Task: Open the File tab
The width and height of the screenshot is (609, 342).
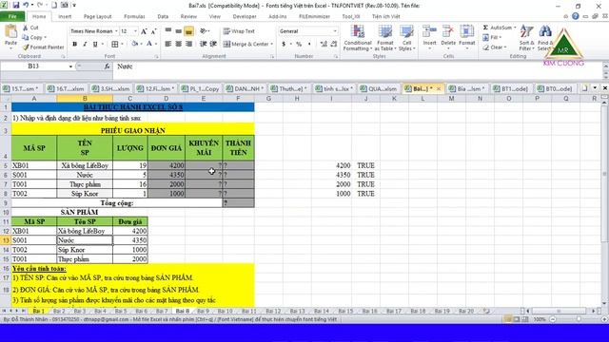Action: pyautogui.click(x=12, y=17)
